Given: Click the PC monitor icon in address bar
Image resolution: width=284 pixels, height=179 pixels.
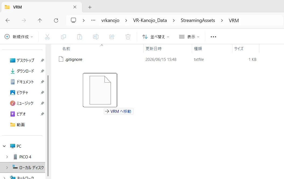Looking at the screenshot, I should click(73, 20).
